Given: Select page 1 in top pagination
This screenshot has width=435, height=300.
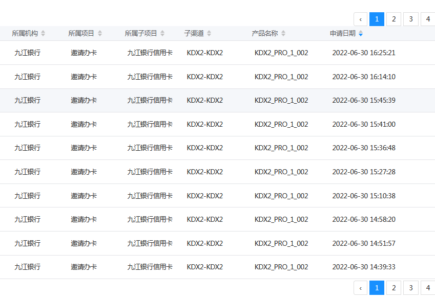Looking at the screenshot, I should pos(377,19).
